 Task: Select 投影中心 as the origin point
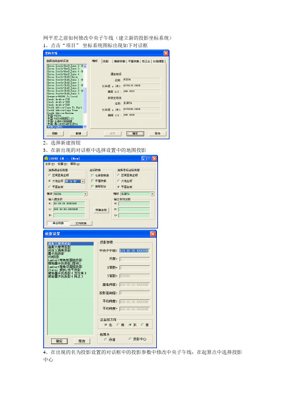point(130,339)
